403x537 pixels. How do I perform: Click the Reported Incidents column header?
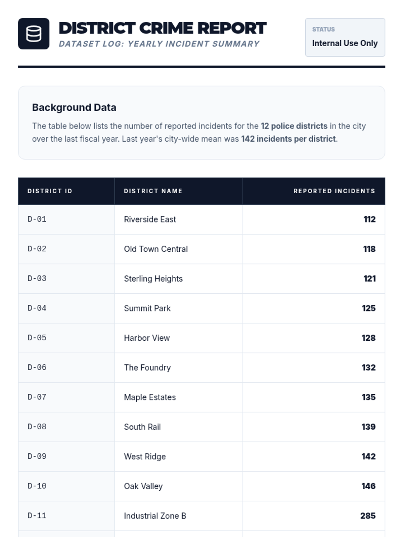pyautogui.click(x=334, y=191)
